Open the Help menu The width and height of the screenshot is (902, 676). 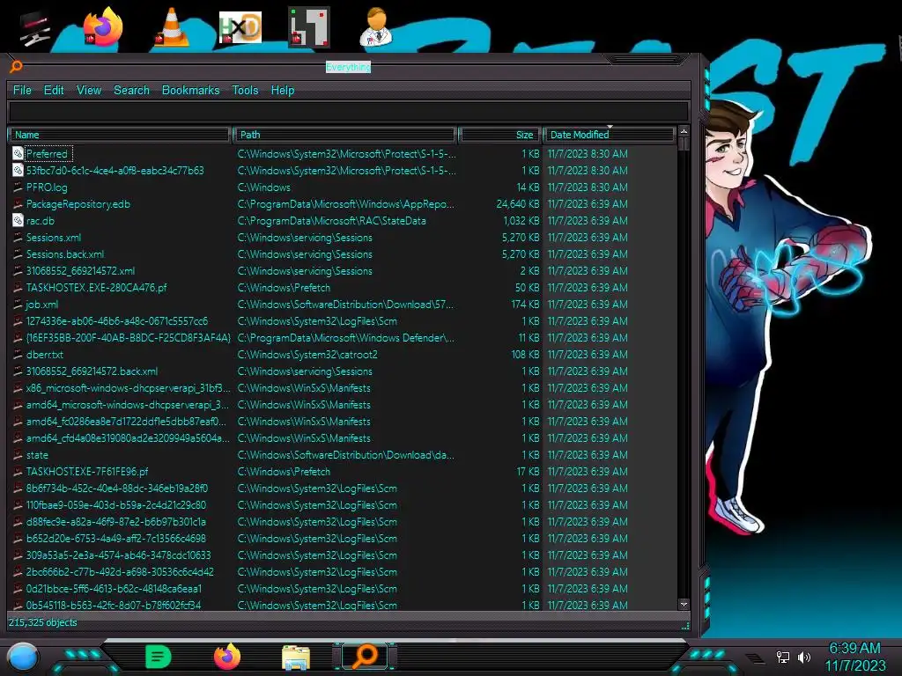pos(283,91)
